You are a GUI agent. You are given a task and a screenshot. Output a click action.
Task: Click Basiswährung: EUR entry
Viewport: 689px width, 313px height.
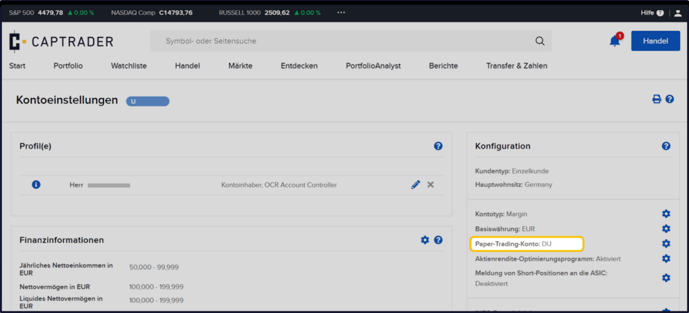pos(505,229)
